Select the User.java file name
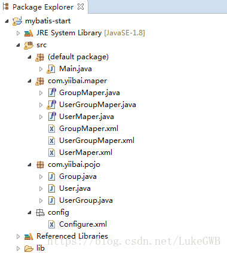This screenshot has width=227, height=253. tap(75, 188)
